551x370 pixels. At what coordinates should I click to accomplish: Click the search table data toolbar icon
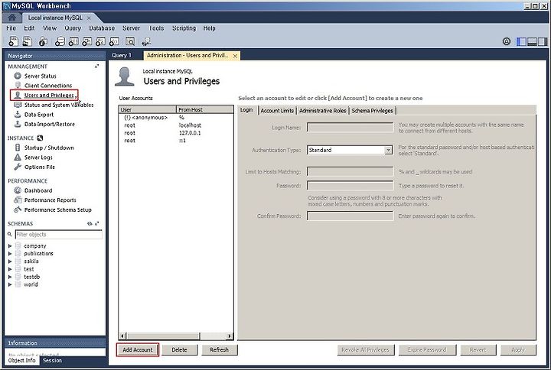click(130, 41)
